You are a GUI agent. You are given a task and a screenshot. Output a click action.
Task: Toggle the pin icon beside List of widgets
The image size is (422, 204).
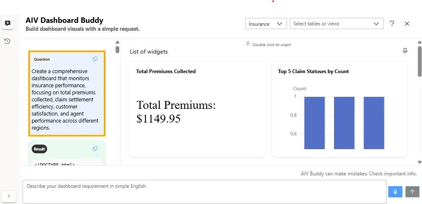(x=404, y=51)
